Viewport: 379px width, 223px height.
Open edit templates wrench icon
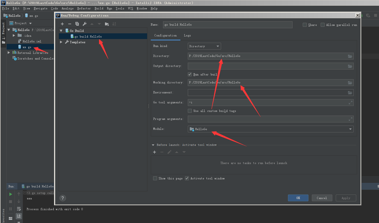(x=85, y=24)
